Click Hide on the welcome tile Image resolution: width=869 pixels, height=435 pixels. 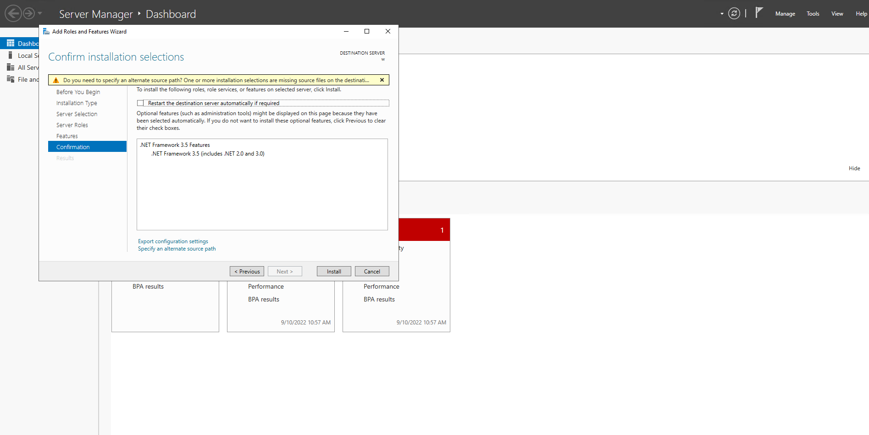(854, 168)
